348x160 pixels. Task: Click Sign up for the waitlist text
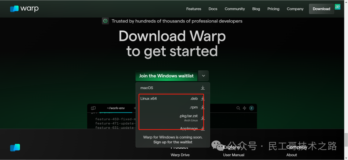point(173,142)
